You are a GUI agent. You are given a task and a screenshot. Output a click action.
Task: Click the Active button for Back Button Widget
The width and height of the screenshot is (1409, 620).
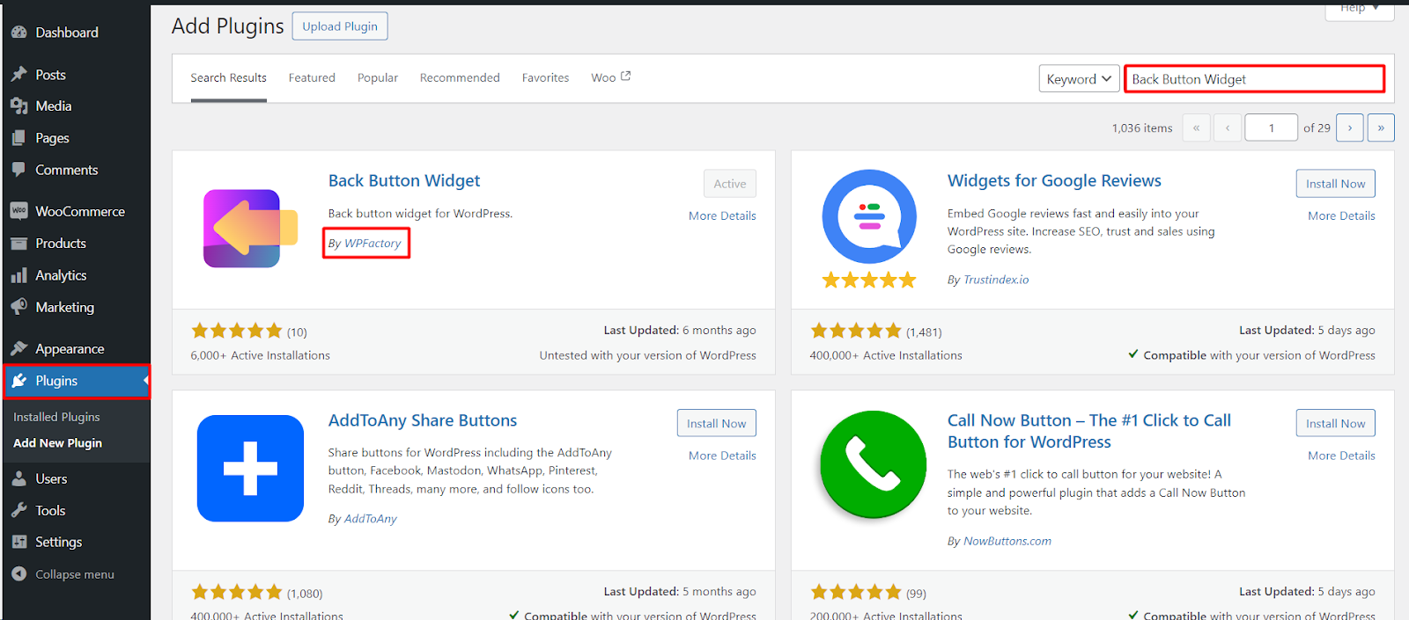point(729,184)
